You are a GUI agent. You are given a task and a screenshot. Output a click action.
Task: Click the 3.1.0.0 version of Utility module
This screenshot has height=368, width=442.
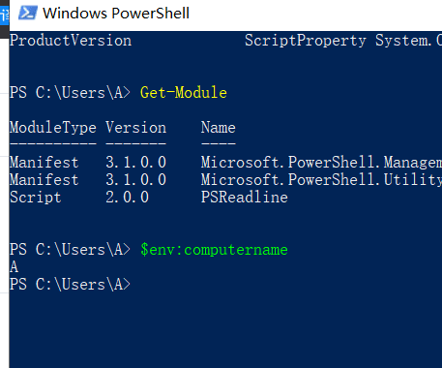tap(135, 180)
